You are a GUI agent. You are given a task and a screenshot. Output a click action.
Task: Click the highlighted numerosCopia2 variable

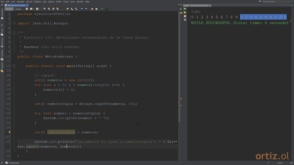pos(61,132)
